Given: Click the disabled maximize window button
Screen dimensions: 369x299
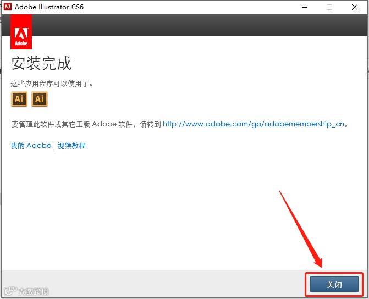Looking at the screenshot, I should [329, 7].
